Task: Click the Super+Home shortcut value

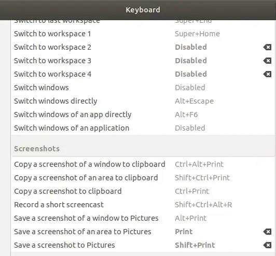Action: click(197, 34)
